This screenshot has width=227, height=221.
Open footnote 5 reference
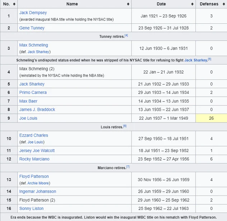point(209,59)
